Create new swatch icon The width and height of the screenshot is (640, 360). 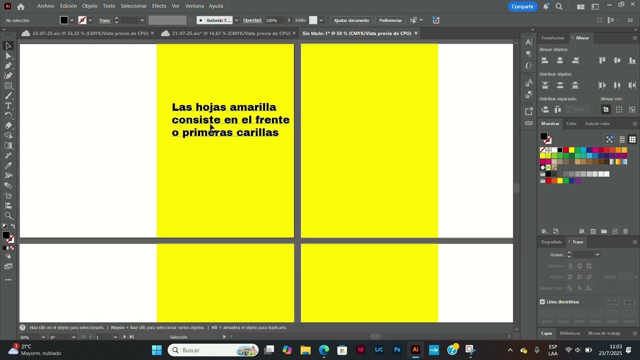(615, 231)
